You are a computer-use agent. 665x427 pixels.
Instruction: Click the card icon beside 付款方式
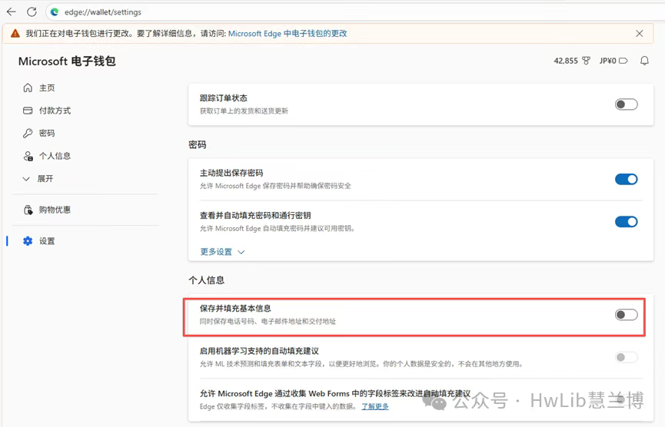click(28, 111)
